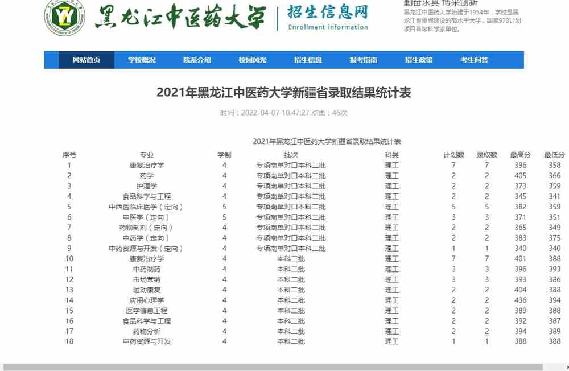
Task: Click the 序号 column header
Action: tap(69, 155)
